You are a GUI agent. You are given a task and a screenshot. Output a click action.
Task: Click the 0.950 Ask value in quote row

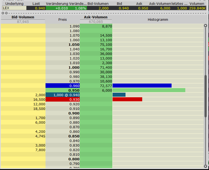coord(143,8)
